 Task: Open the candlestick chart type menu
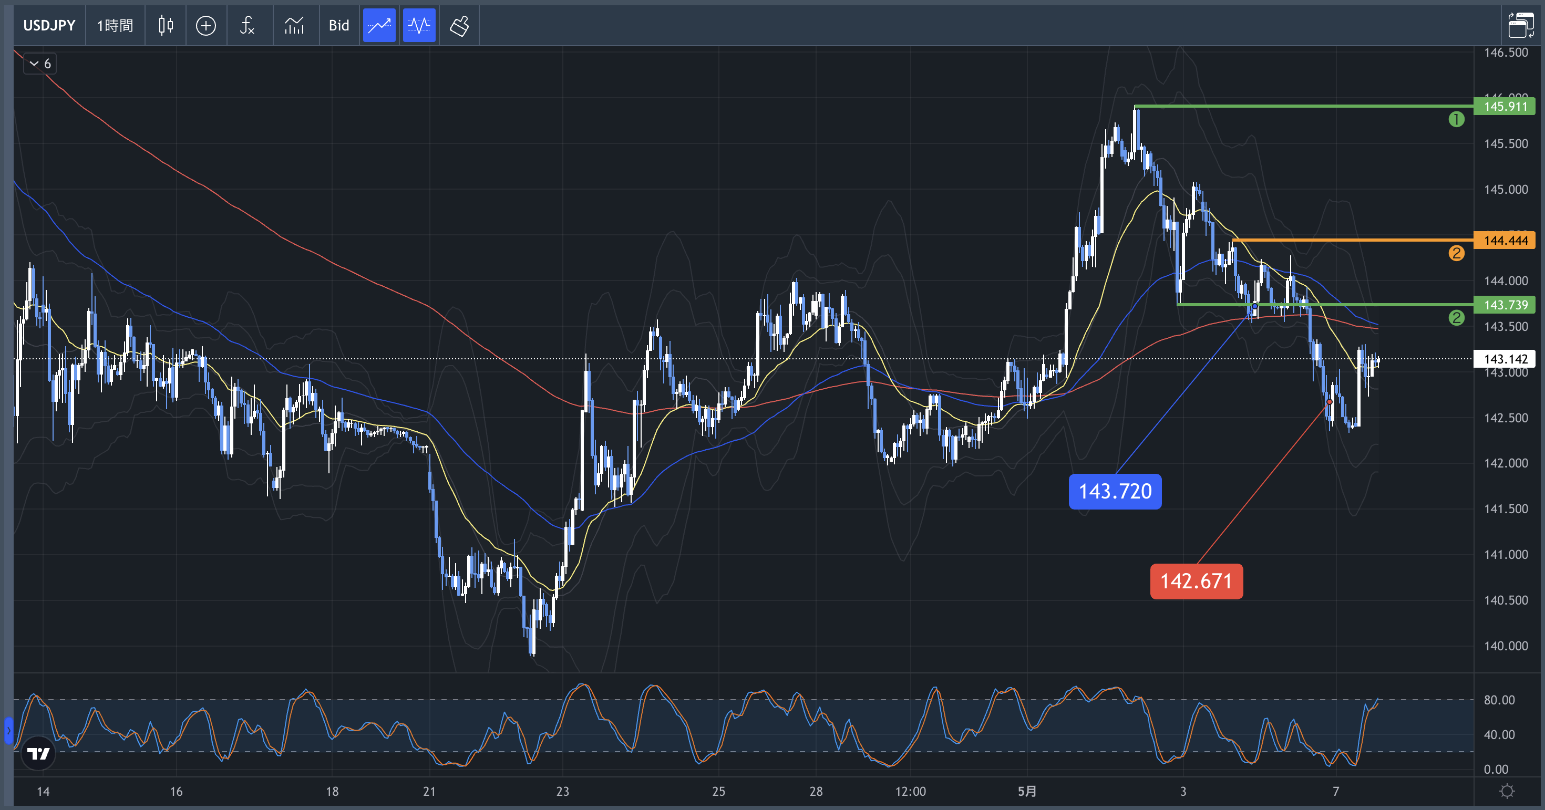point(166,25)
